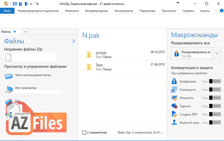
Task: Click the Шифровать label
Action: pos(188,81)
